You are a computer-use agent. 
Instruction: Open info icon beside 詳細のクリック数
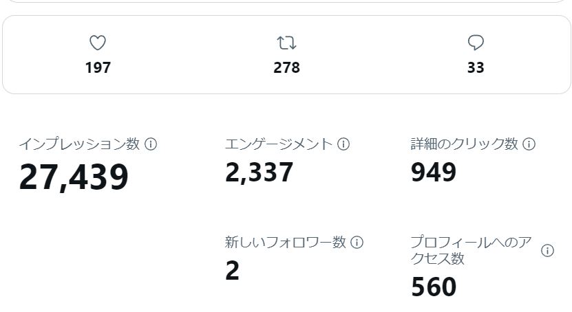tap(529, 144)
